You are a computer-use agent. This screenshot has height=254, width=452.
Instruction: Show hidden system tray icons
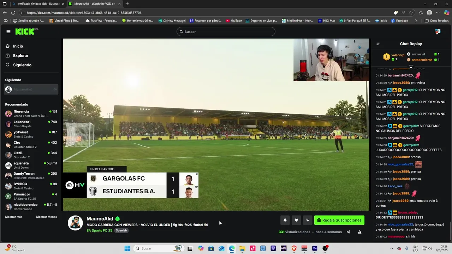[392, 248]
